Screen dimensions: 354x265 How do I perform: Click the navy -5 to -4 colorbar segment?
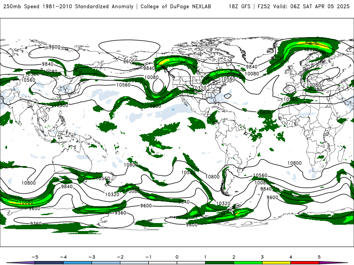pyautogui.click(x=49, y=263)
